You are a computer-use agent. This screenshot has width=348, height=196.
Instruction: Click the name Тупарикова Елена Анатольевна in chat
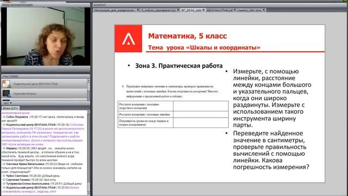coord(28,184)
